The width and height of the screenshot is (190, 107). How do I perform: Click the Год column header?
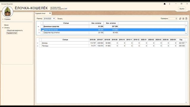point(181,40)
